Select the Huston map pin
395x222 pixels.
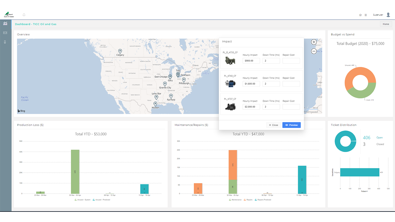click(x=155, y=104)
